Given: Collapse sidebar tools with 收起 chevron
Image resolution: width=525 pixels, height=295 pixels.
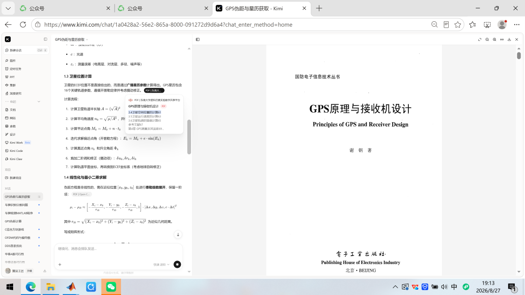Looking at the screenshot, I should (39, 101).
